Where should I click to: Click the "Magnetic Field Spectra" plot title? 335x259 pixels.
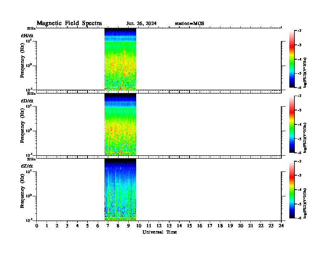[69, 23]
